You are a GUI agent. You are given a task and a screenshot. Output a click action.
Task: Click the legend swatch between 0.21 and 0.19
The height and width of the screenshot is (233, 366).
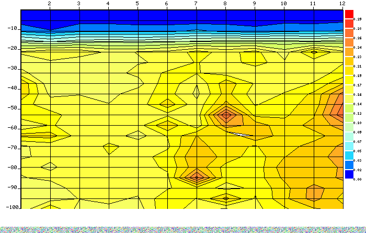point(349,71)
